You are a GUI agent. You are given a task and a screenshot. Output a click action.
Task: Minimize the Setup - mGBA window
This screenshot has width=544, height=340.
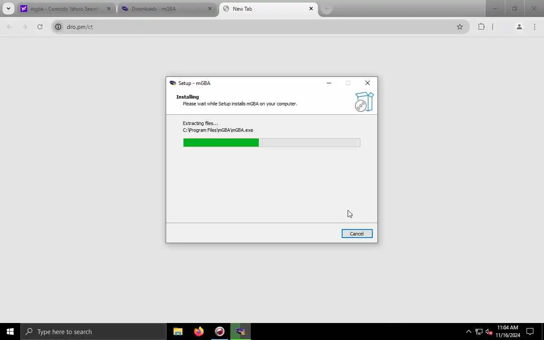pyautogui.click(x=329, y=83)
